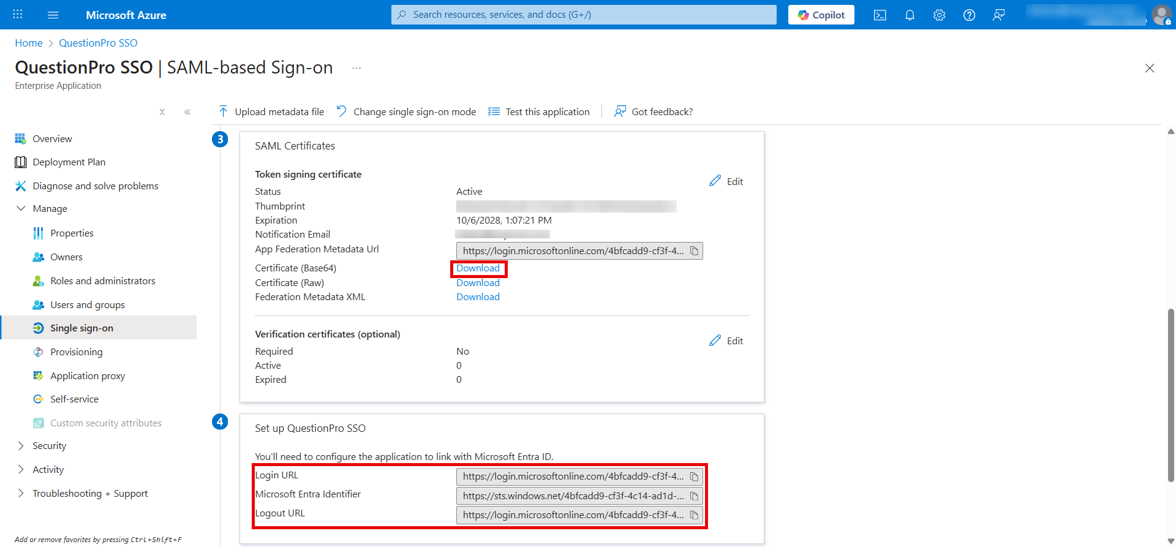The width and height of the screenshot is (1176, 547).
Task: Copy the Login URL value
Action: pos(694,477)
